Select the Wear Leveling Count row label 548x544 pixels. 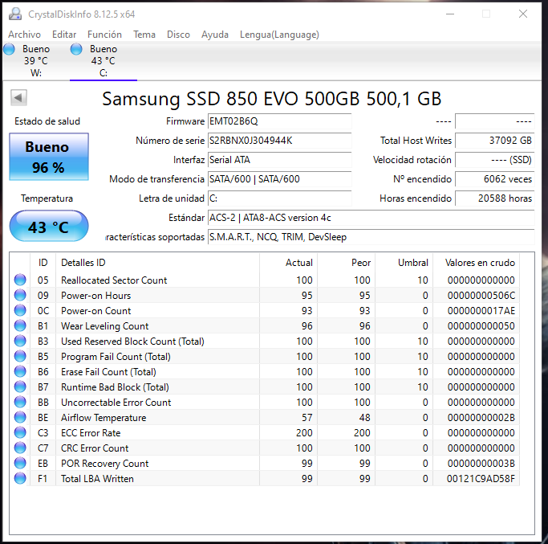point(104,326)
